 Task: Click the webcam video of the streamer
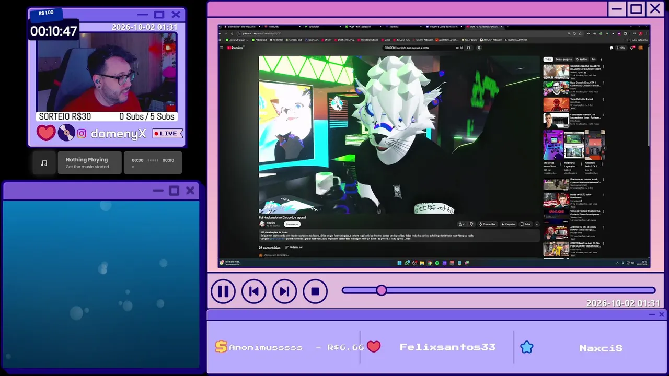(107, 72)
